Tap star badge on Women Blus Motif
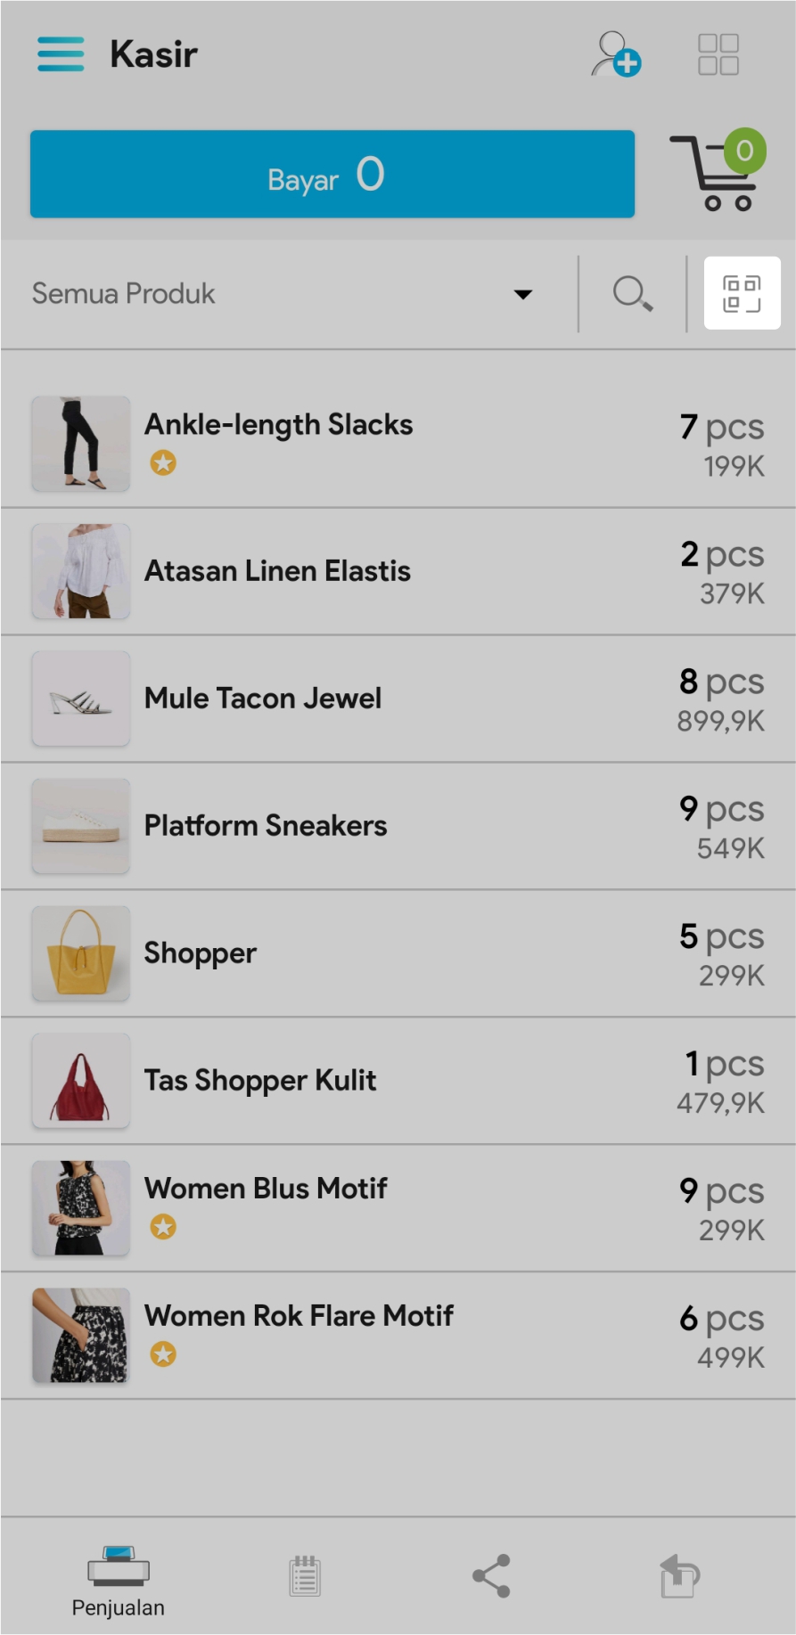 163,1227
